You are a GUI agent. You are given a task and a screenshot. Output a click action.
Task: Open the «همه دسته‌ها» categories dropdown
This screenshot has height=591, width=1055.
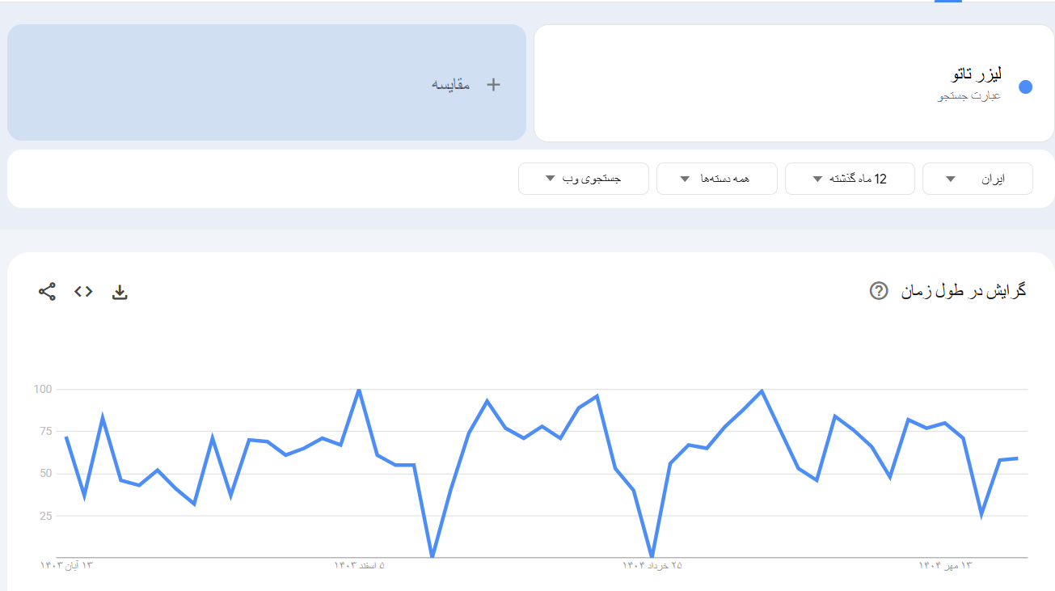tap(716, 178)
